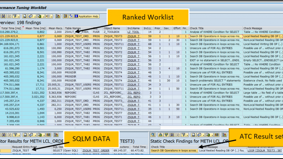Click the Views icon in SQLM results toolbar
The height and width of the screenshot is (159, 283).
point(31,135)
